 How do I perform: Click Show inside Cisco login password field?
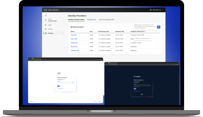(x=72, y=83)
